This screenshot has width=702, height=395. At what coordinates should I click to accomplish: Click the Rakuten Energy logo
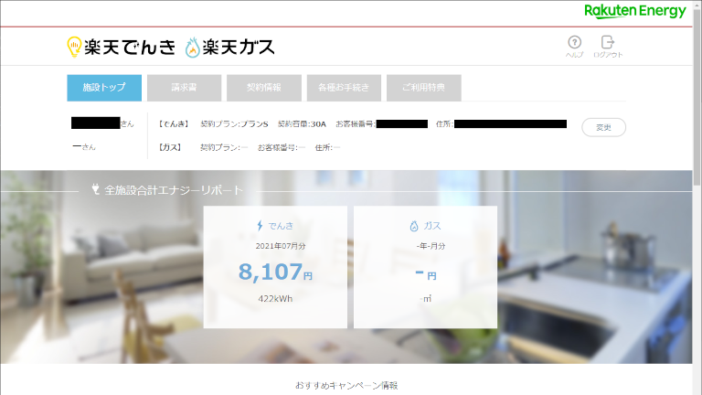[x=635, y=11]
